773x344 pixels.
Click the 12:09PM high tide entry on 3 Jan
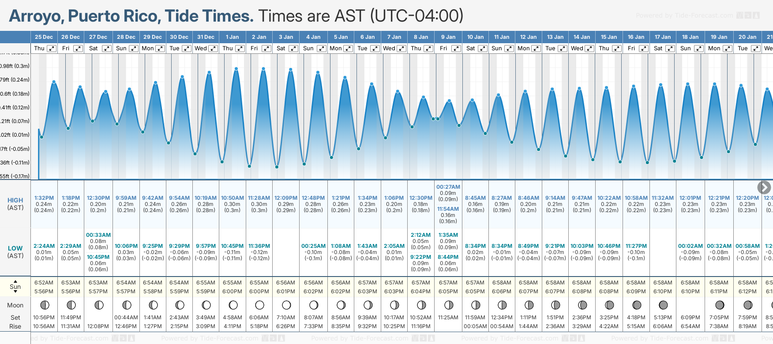[286, 198]
